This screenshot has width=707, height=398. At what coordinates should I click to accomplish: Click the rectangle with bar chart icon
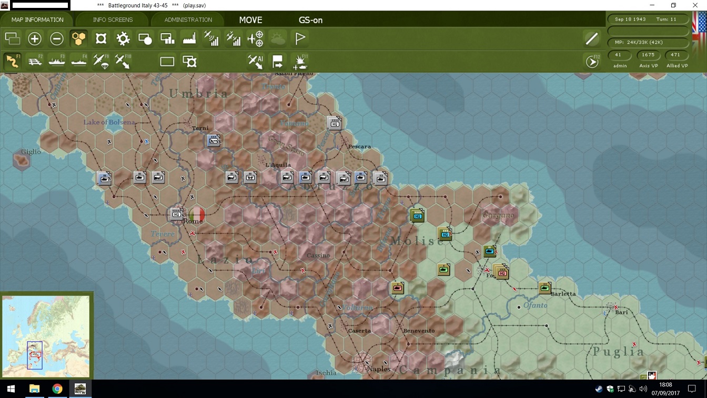pos(167,38)
